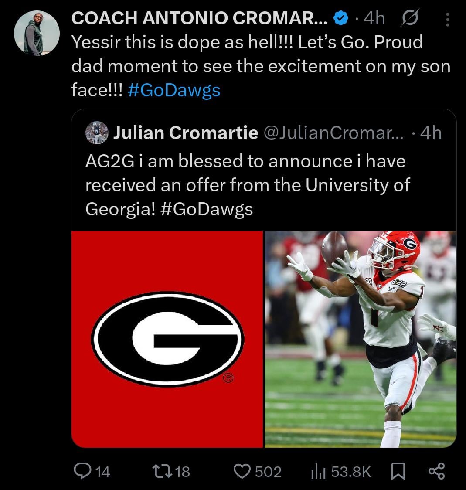This screenshot has width=466, height=490.
Task: Click the blue #GoDawgs hashtag
Action: point(174,90)
